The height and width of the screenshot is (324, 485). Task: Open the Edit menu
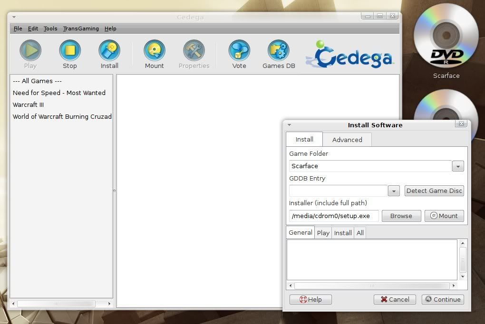pos(33,29)
